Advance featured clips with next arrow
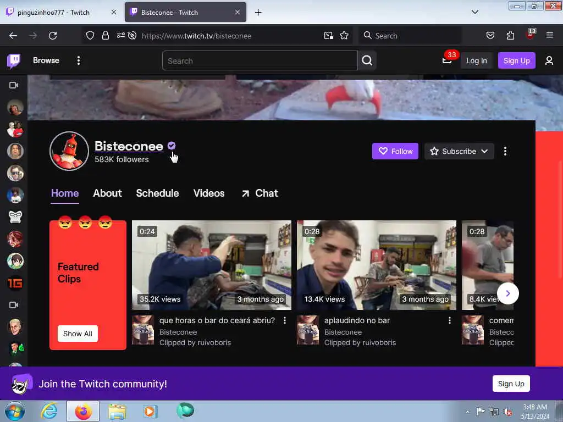563x422 pixels. (x=507, y=293)
